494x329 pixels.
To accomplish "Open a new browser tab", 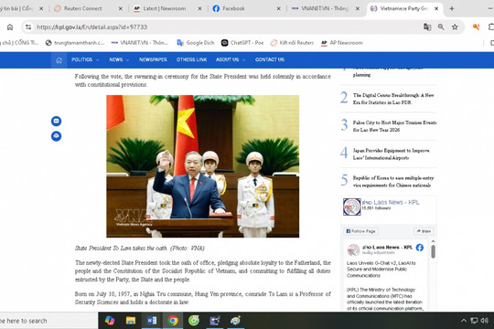I will point(452,8).
